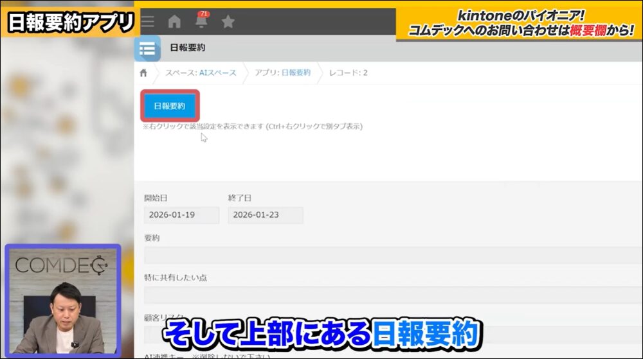Click the 終了日 field showing 2026-01-23
643x359 pixels.
[x=265, y=215]
